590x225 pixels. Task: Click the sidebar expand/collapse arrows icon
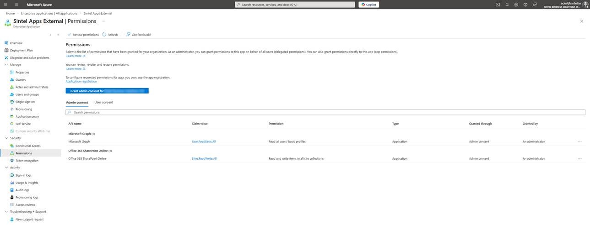coord(50,35)
